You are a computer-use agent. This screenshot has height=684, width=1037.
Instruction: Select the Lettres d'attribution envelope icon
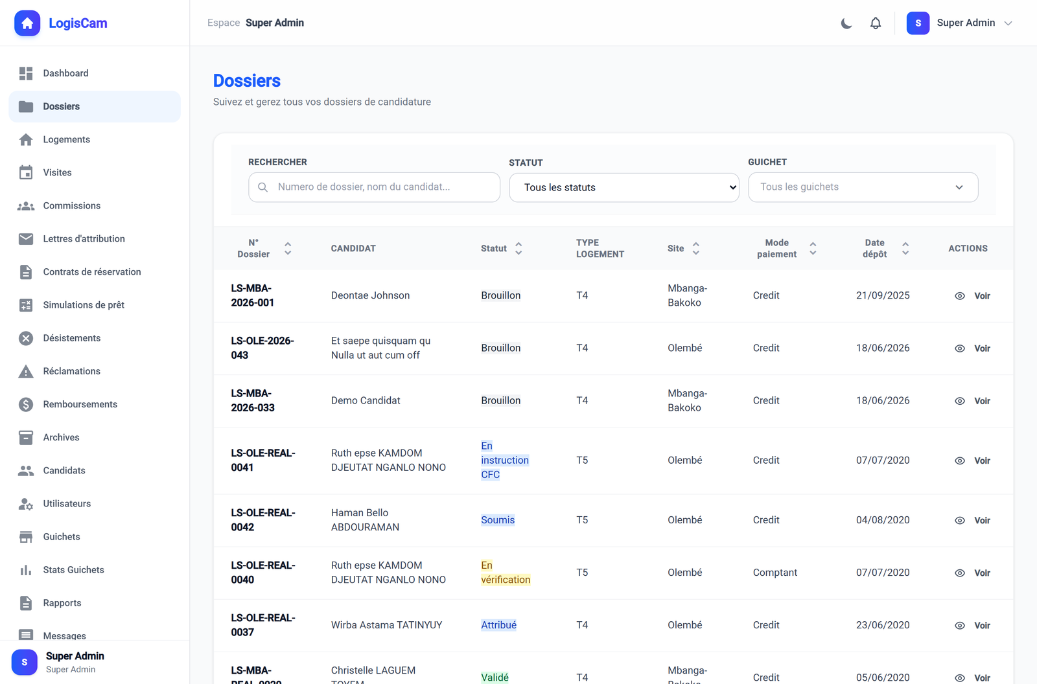26,239
